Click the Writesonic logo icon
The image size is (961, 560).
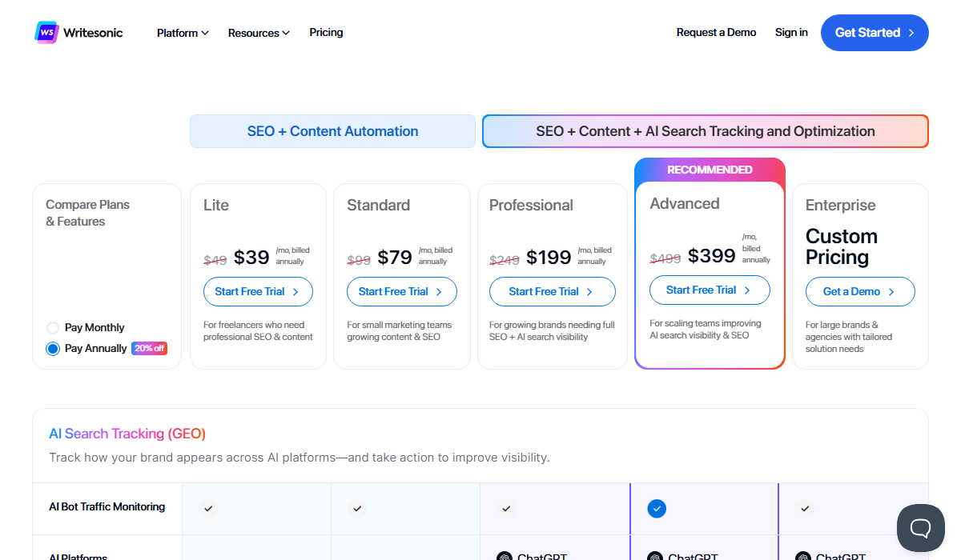pos(47,33)
